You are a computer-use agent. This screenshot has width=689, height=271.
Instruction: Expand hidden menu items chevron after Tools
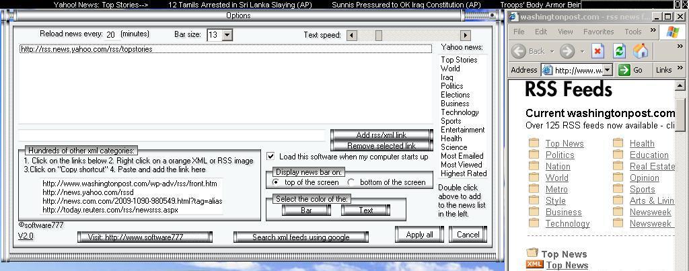tap(653, 30)
